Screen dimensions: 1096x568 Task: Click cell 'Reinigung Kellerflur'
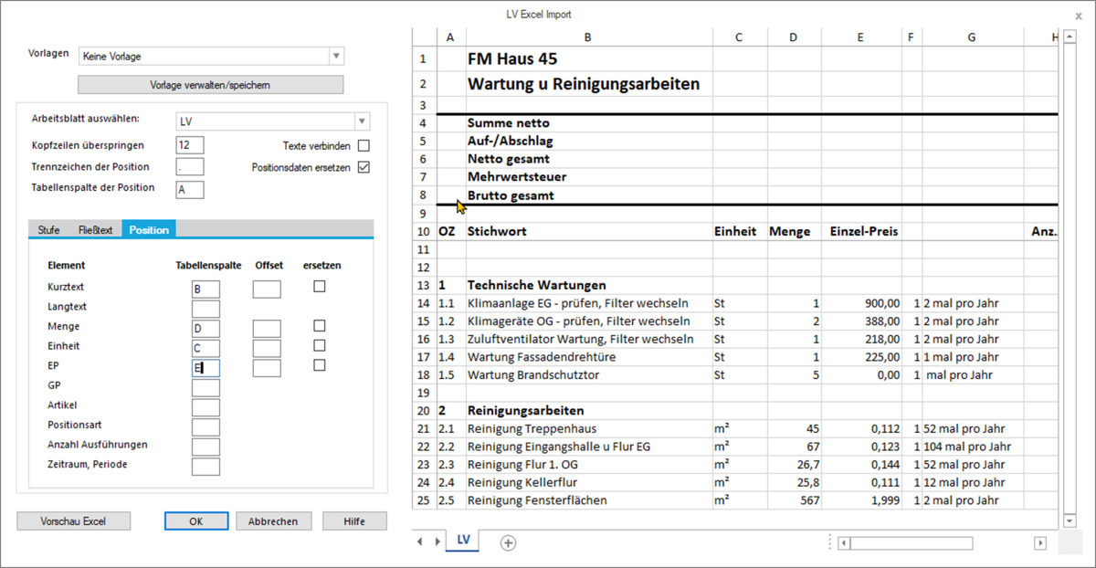click(x=587, y=482)
